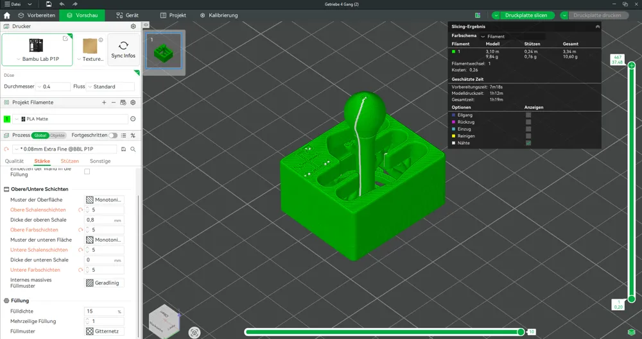
Task: Add a filament with the plus icon
Action: point(104,103)
